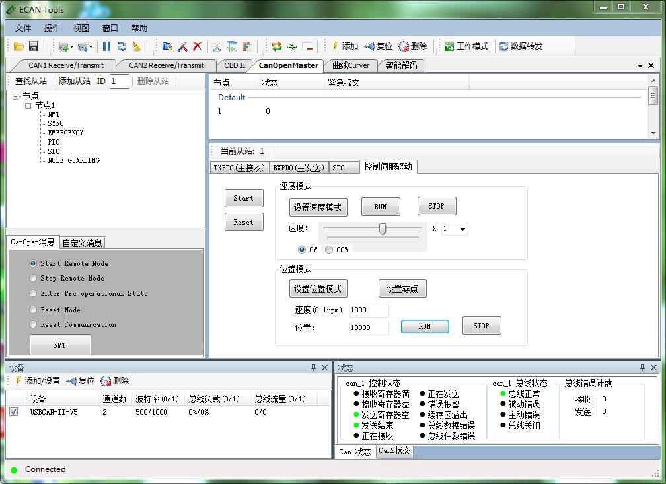The width and height of the screenshot is (666, 484).
Task: Click the red X delete toolbar icon
Action: (197, 46)
